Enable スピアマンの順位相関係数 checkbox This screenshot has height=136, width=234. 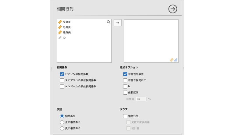(62, 80)
